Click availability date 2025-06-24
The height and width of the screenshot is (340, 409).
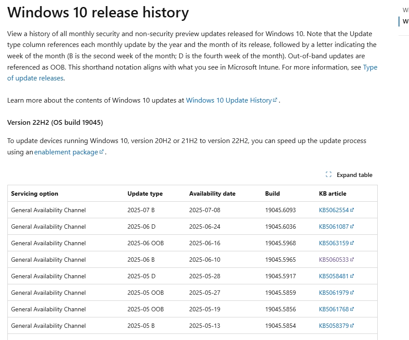[x=205, y=227]
